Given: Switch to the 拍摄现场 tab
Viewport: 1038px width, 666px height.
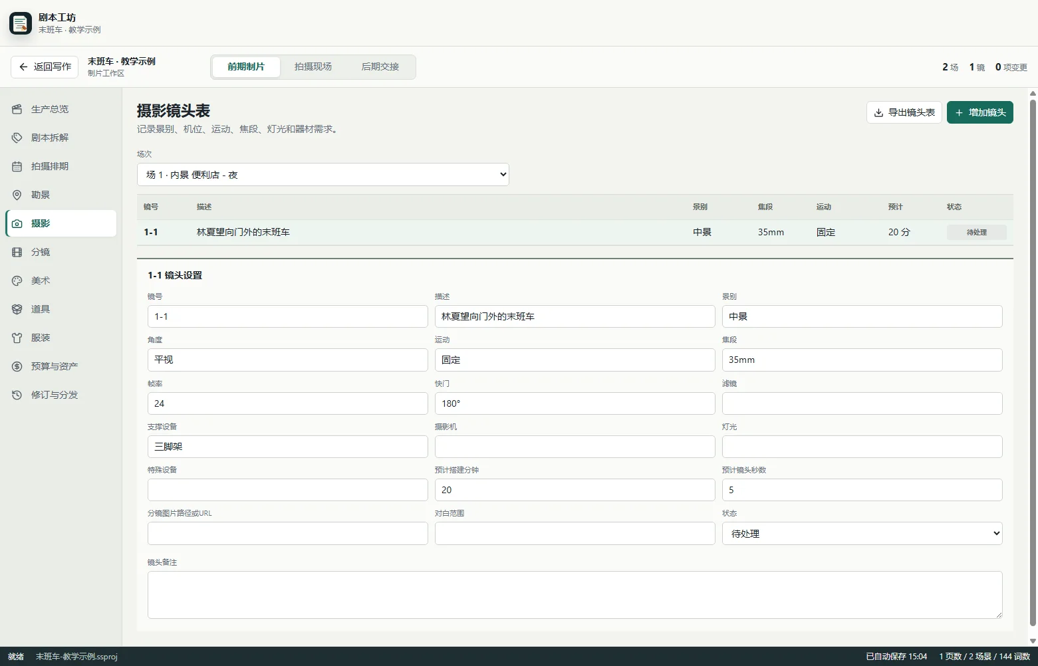Looking at the screenshot, I should pyautogui.click(x=313, y=66).
